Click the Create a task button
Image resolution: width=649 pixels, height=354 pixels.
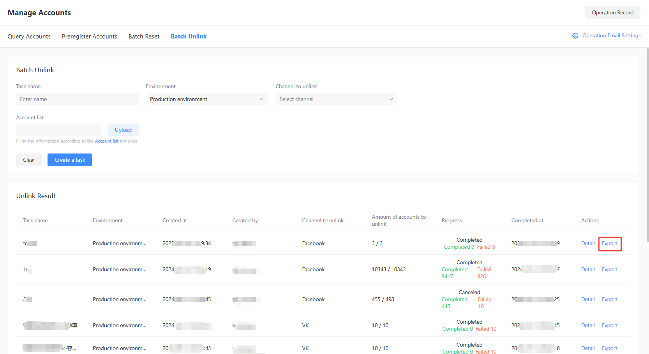(70, 160)
